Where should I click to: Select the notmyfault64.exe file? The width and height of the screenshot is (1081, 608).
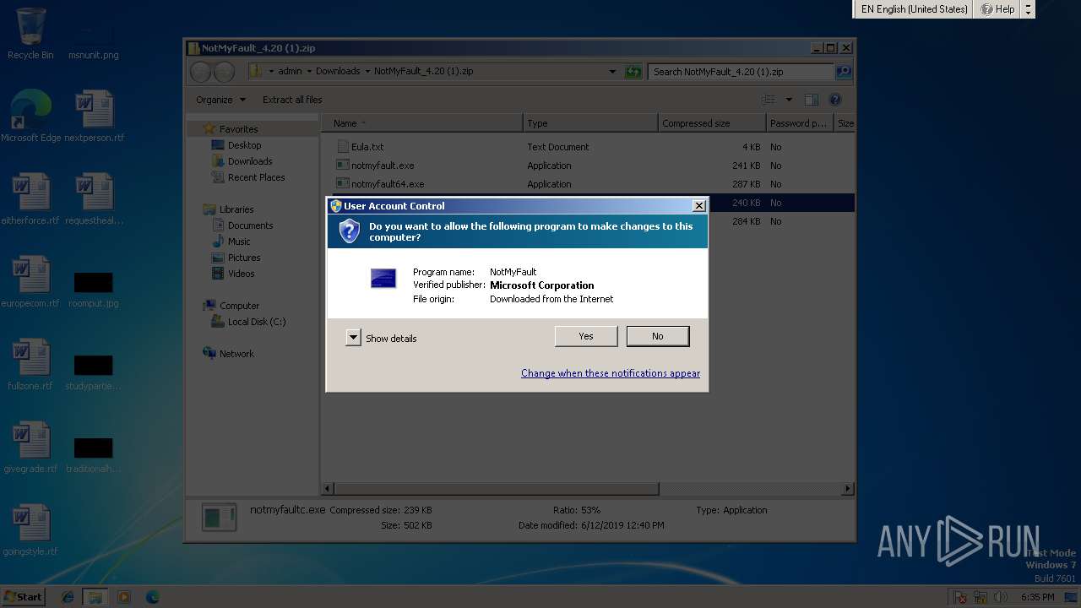388,184
